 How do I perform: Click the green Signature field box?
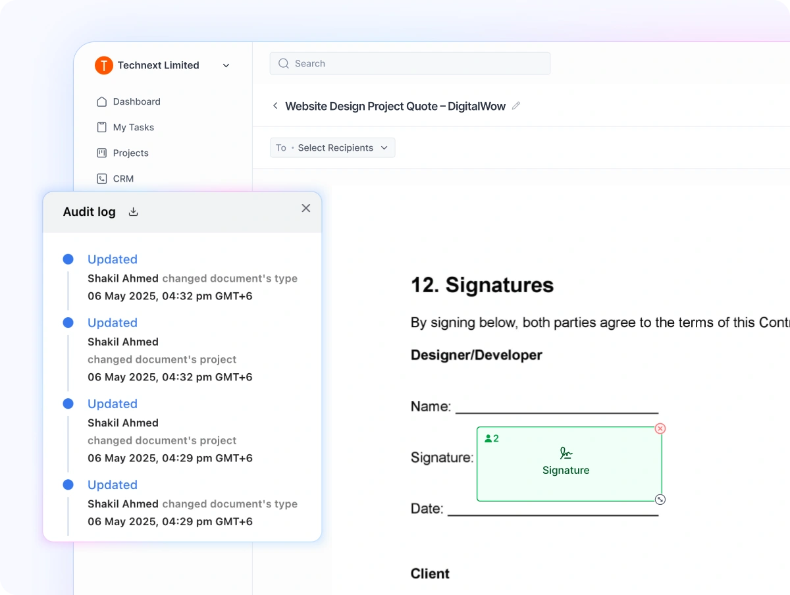pyautogui.click(x=569, y=464)
